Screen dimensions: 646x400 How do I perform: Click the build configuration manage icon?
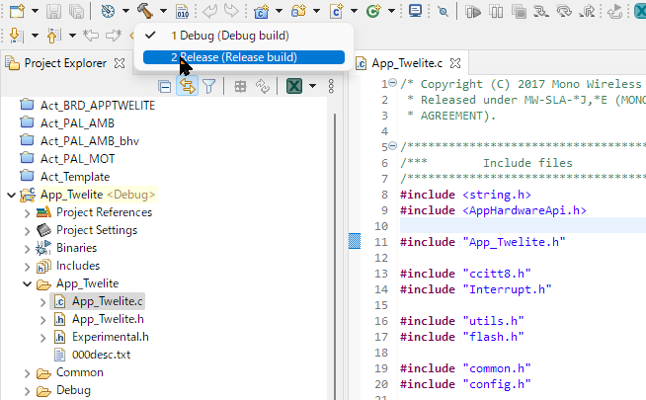(108, 11)
